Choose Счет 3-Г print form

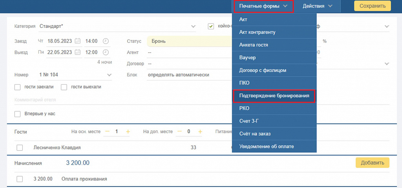274,121
